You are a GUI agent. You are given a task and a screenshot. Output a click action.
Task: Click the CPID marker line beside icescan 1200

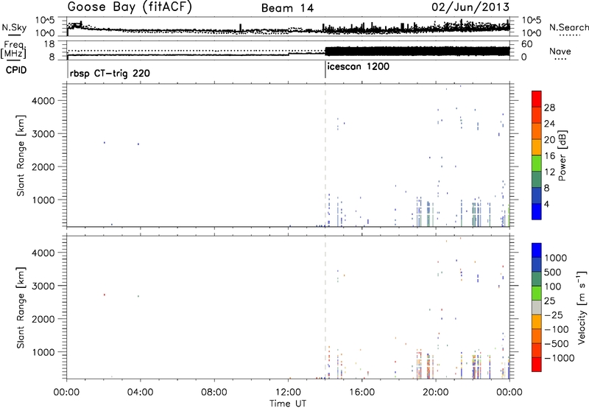click(x=325, y=70)
